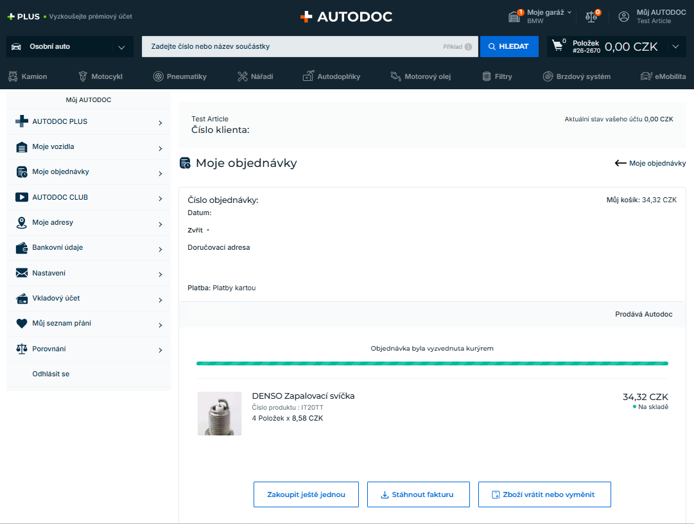Screen dimensions: 694x524
Task: Click the Motocykl category icon
Action: click(83, 76)
